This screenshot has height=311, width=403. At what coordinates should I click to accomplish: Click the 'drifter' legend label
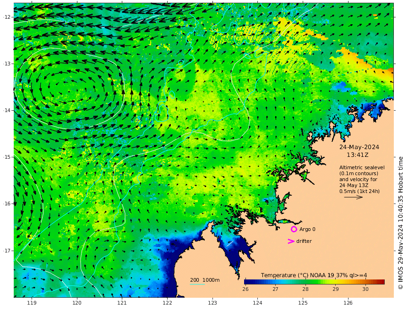click(x=304, y=241)
